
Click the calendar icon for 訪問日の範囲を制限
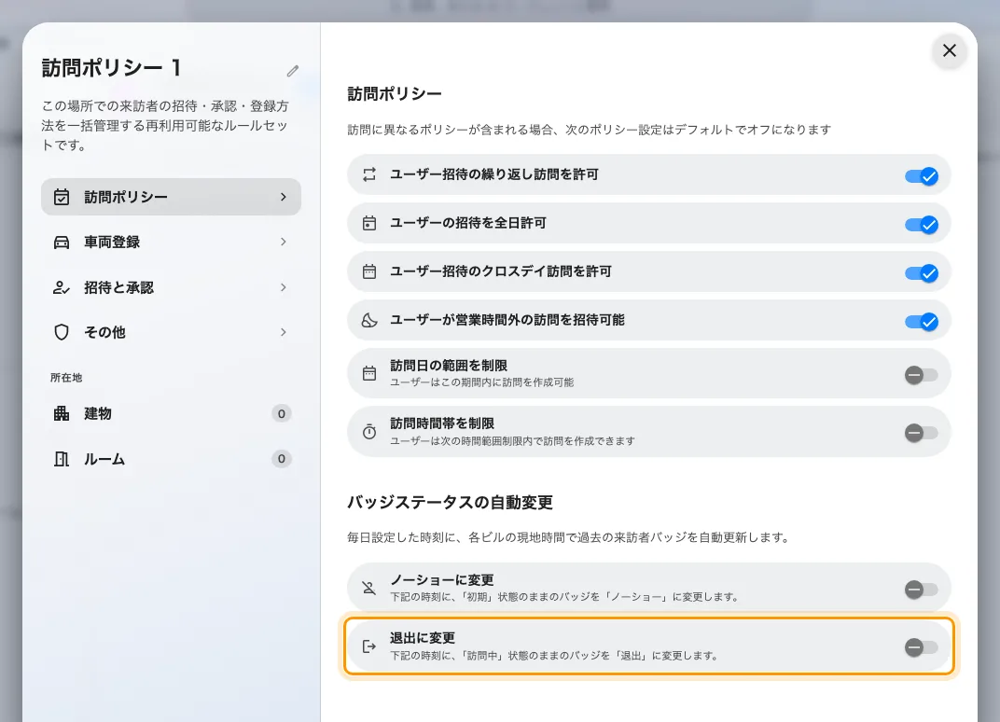pos(369,373)
